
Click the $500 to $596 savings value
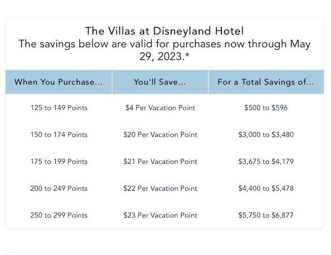click(266, 108)
